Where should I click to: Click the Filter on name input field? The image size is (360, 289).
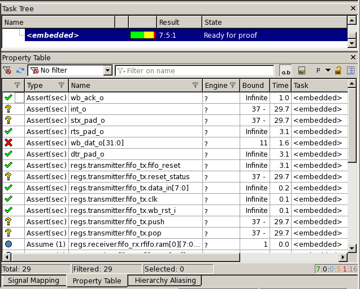pos(194,70)
